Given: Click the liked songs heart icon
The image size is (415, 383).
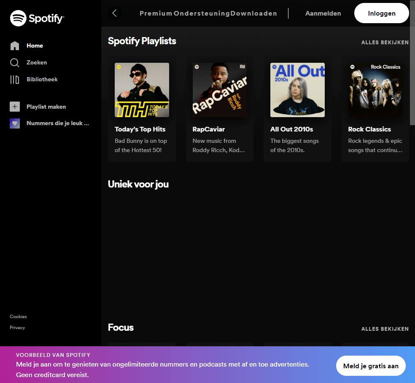Looking at the screenshot, I should pos(15,123).
